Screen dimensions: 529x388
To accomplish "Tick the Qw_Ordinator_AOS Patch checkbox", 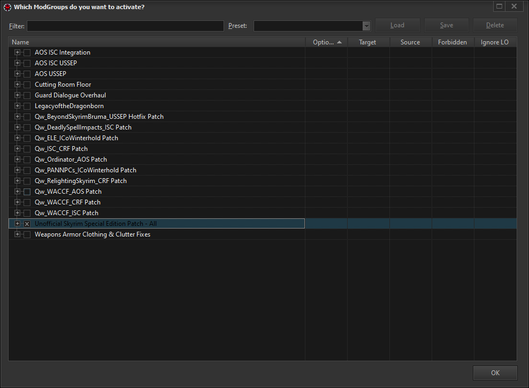I will (x=27, y=159).
